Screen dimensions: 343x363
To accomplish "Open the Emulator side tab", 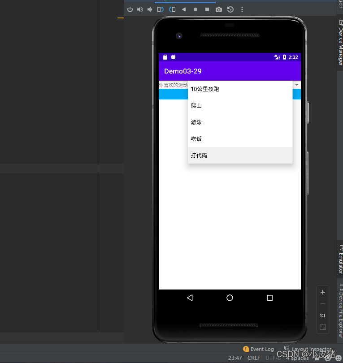I will [x=340, y=260].
